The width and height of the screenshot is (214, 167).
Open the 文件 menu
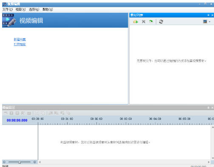8,9
